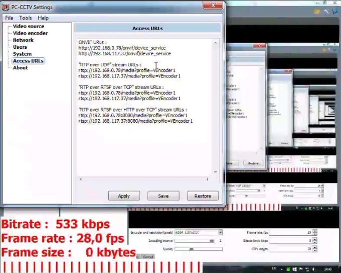Screen dimensions: 341x273
Task: Go to the System settings page
Action: click(22, 54)
